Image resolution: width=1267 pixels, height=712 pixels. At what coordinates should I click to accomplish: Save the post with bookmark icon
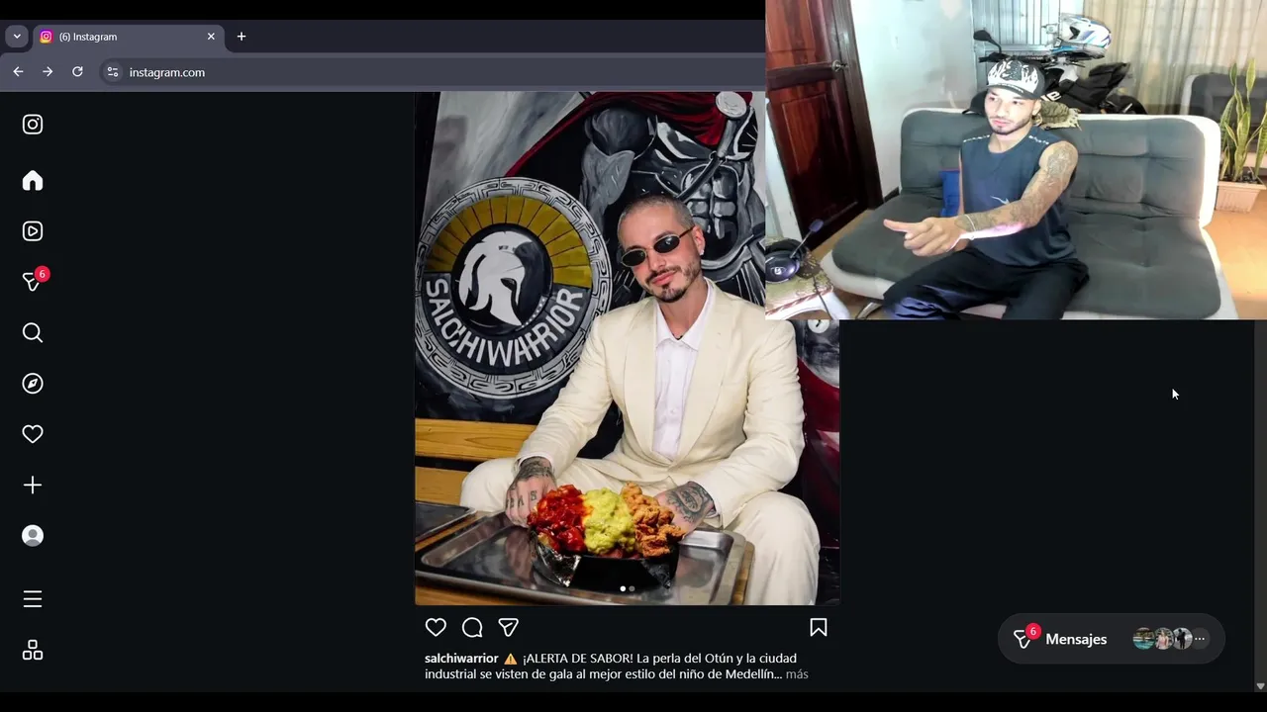[819, 627]
